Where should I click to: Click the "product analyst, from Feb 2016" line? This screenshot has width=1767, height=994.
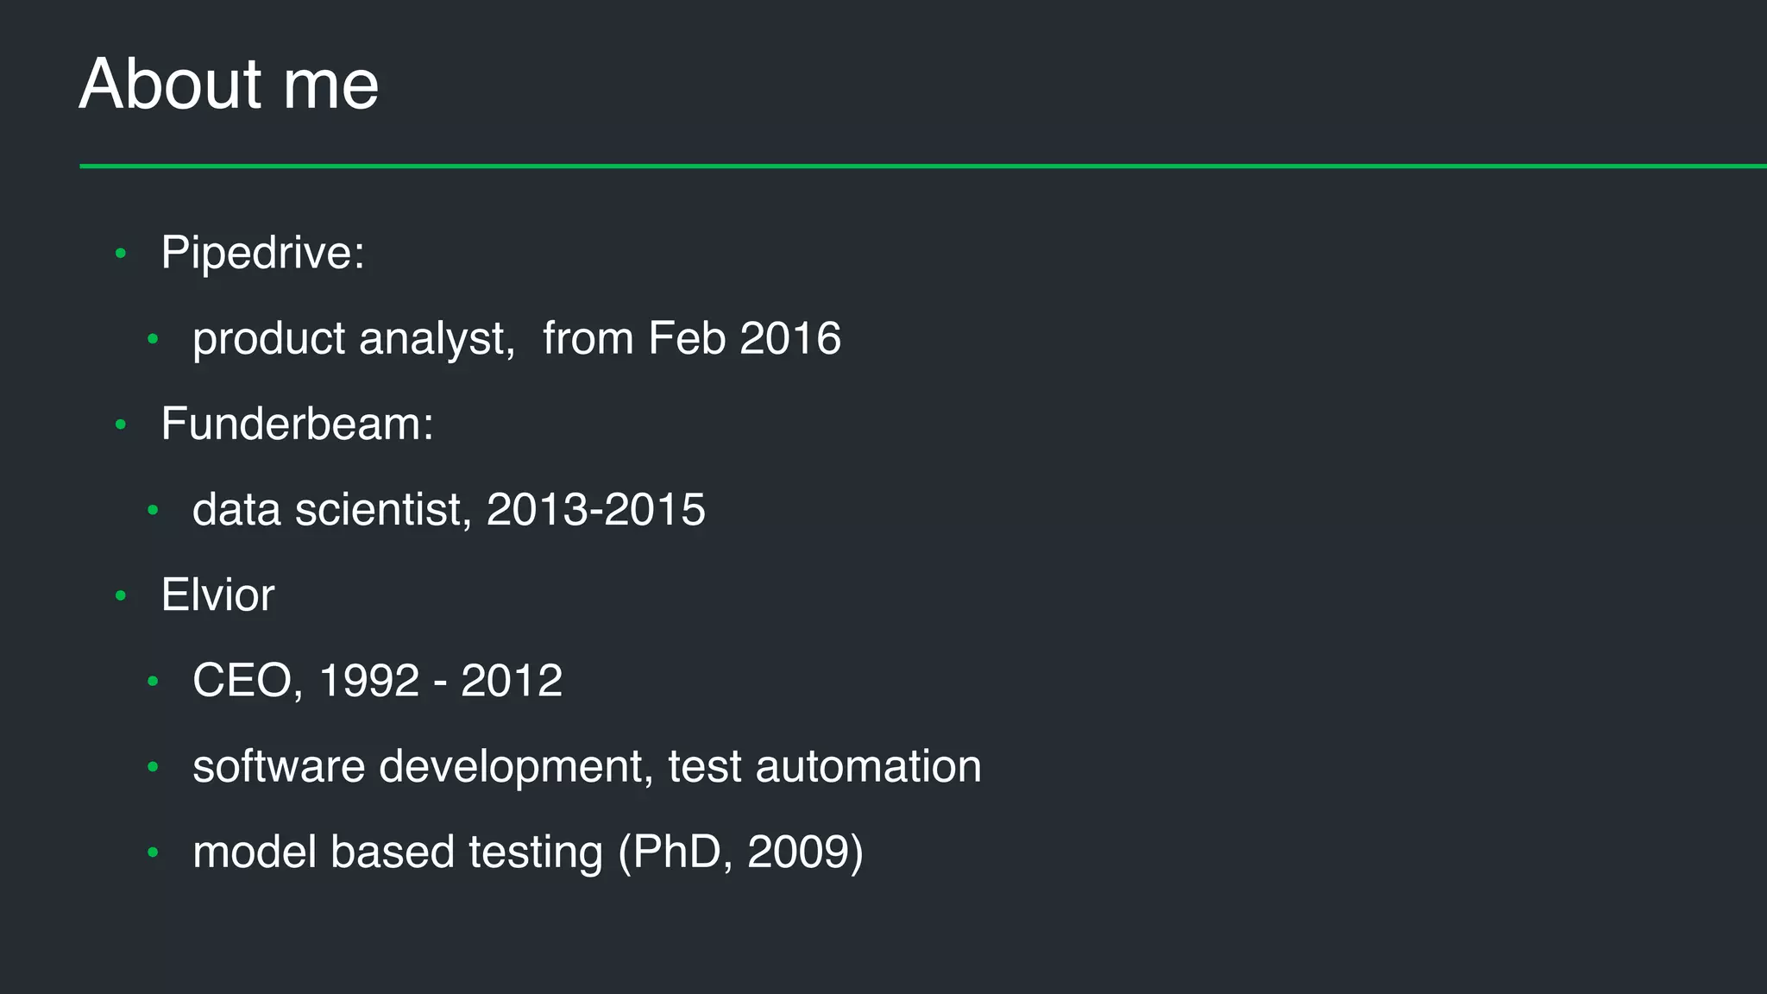[516, 338]
